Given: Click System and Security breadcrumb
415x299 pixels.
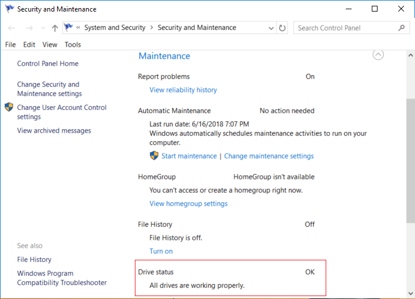Looking at the screenshot, I should [115, 28].
